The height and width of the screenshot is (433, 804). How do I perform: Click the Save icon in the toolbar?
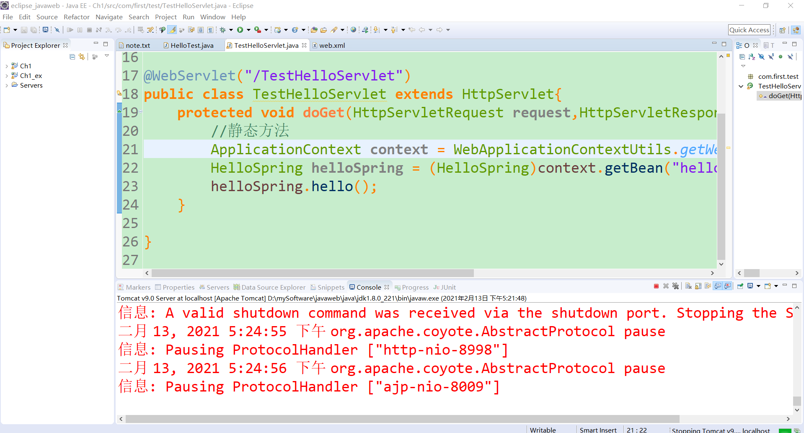pyautogui.click(x=23, y=29)
